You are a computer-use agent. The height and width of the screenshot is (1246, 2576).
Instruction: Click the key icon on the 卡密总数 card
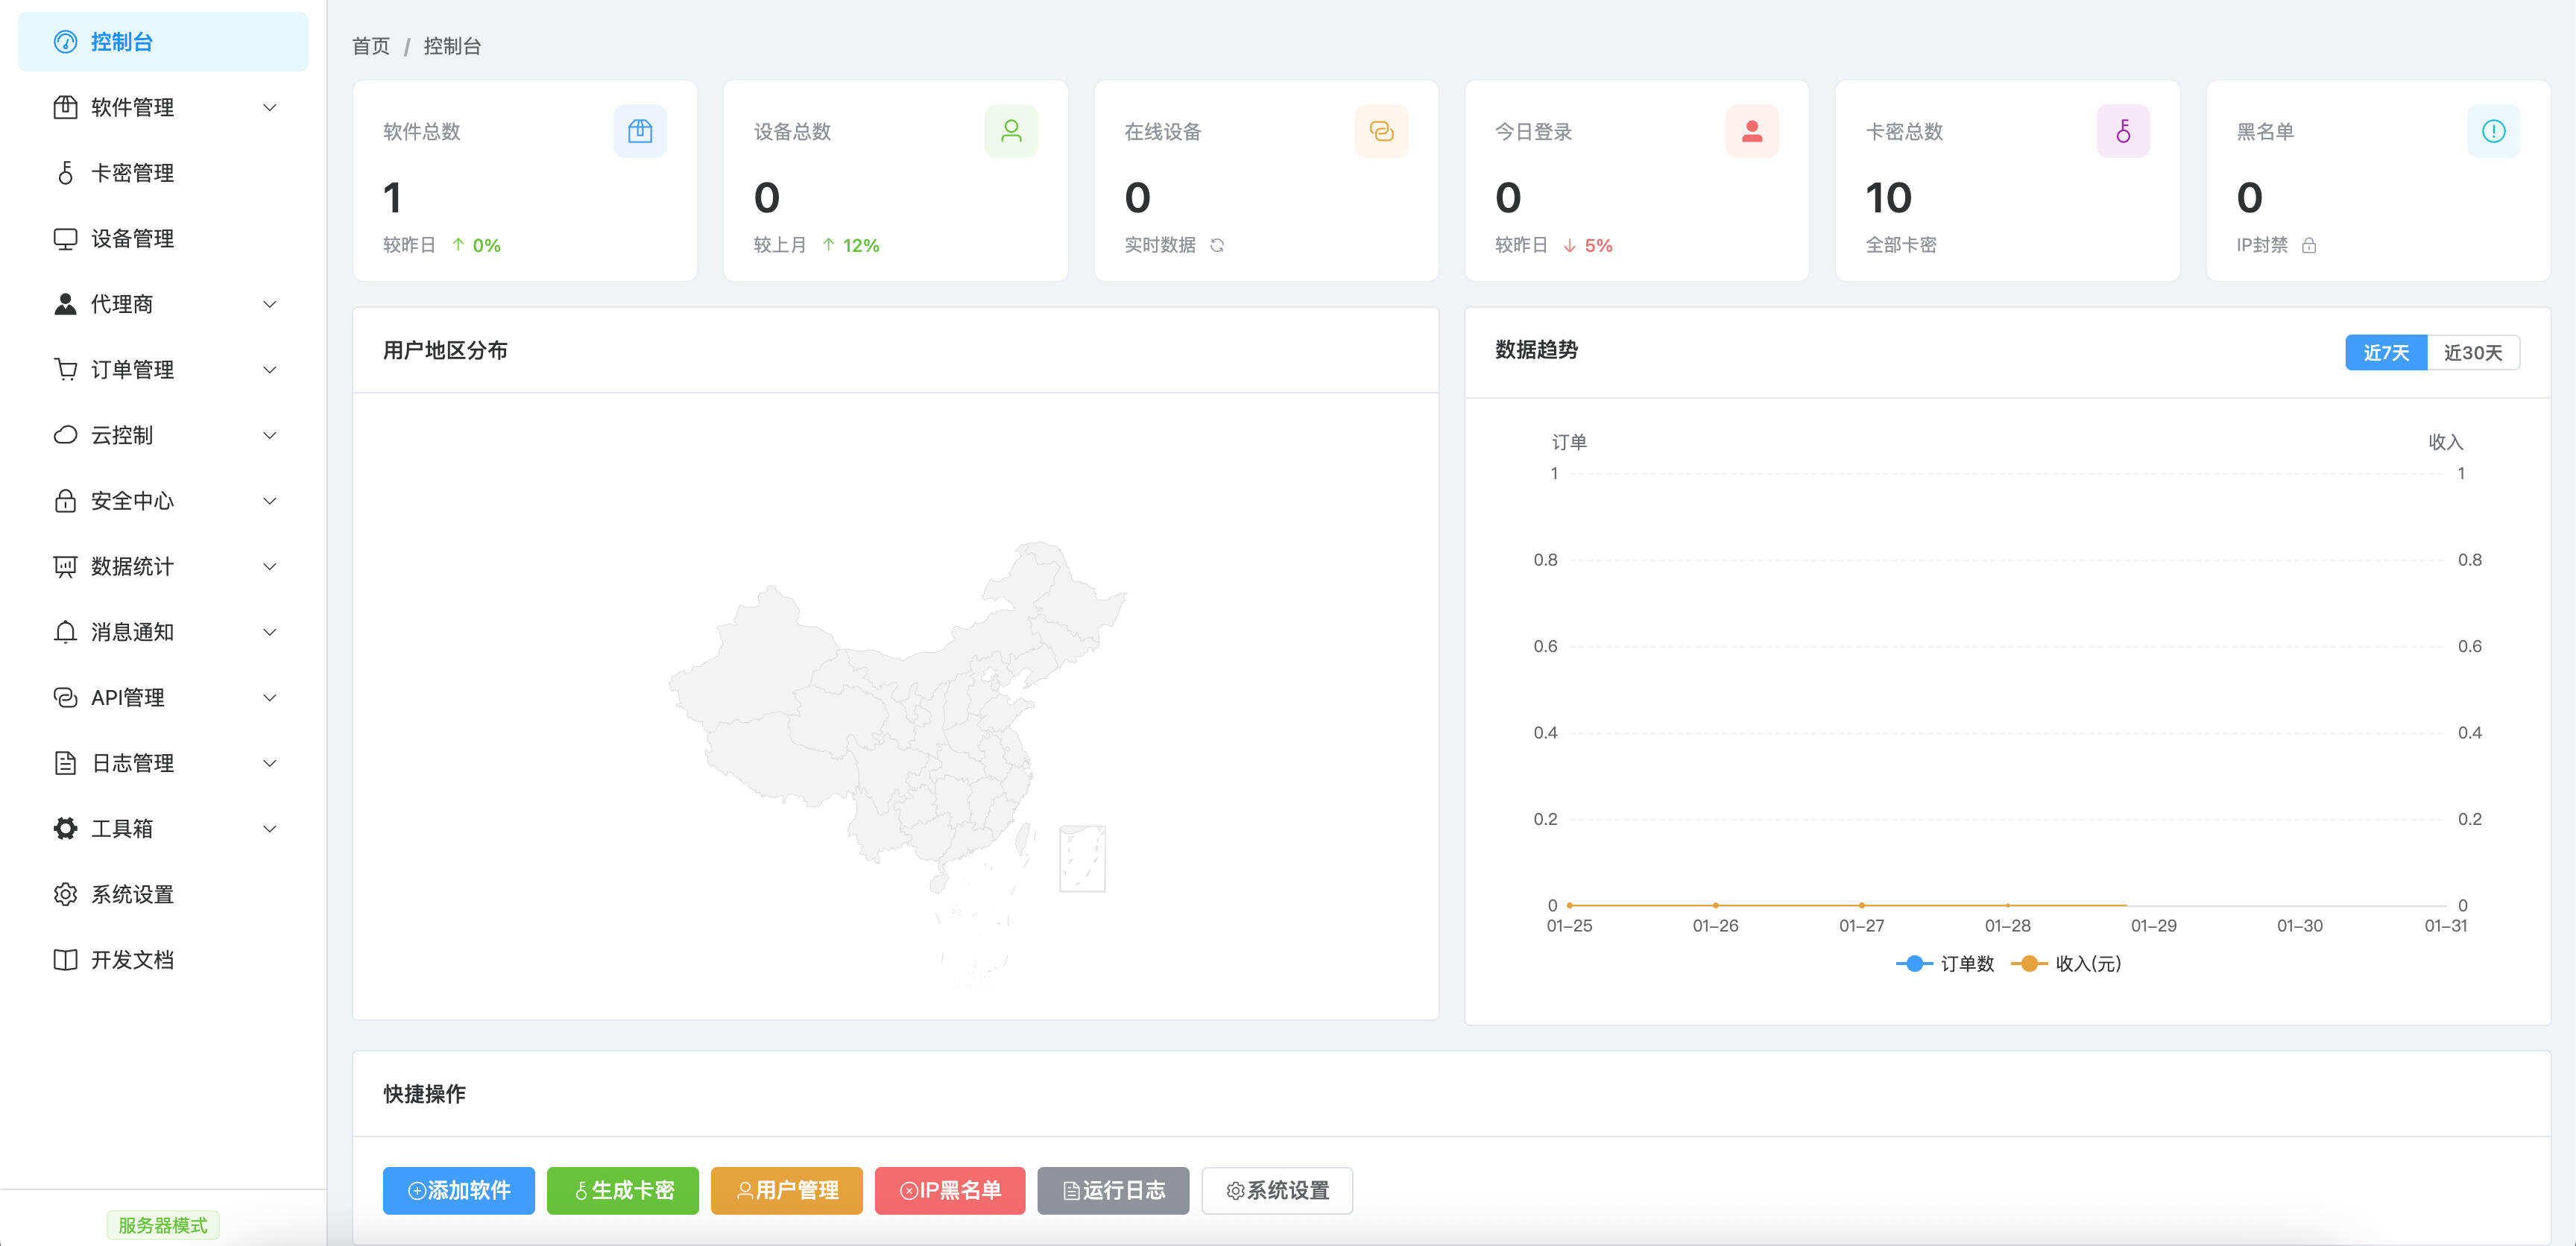tap(2123, 130)
